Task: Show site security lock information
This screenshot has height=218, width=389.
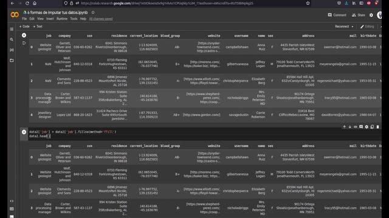Action: point(72,3)
